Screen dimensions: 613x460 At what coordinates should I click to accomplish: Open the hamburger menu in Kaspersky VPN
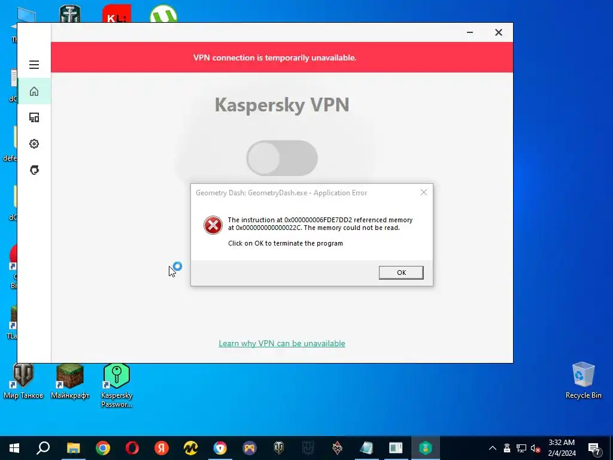click(34, 65)
